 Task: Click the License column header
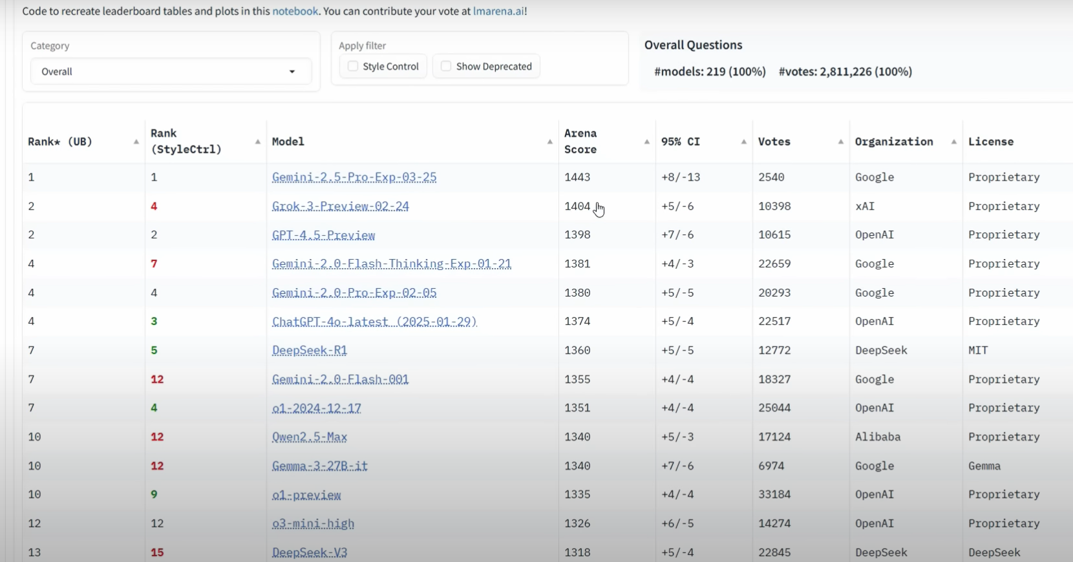coord(990,142)
